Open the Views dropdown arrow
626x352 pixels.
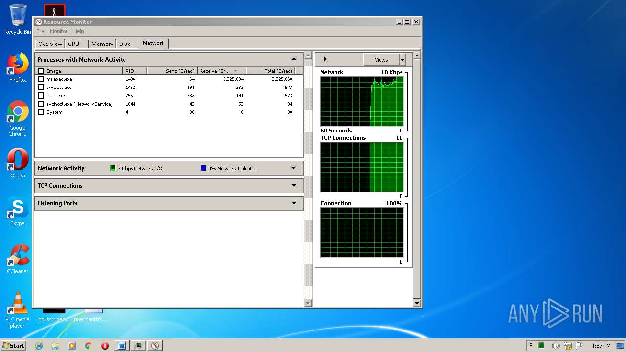tap(402, 60)
